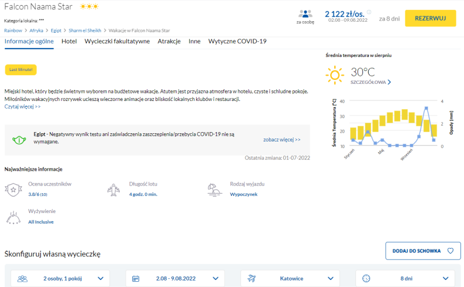The image size is (464, 287).
Task: Follow the Czytaj więcej link
Action: click(x=22, y=107)
